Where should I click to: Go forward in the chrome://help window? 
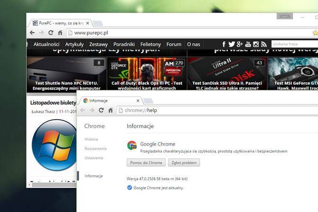(x=92, y=110)
